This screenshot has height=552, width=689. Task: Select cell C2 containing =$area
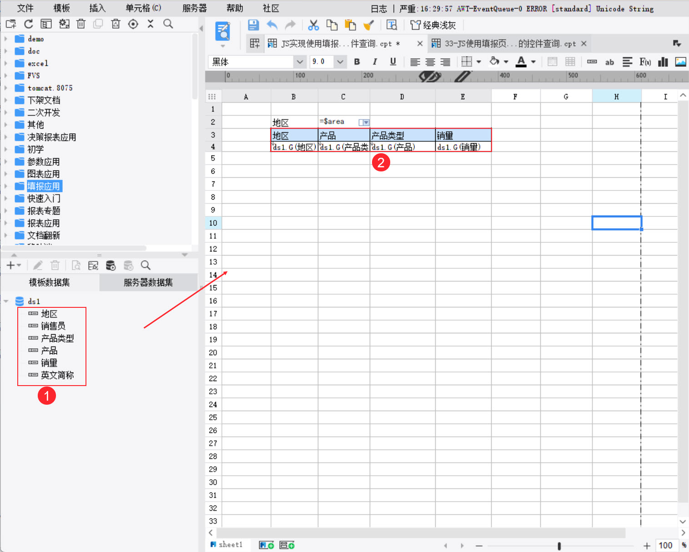tap(344, 122)
